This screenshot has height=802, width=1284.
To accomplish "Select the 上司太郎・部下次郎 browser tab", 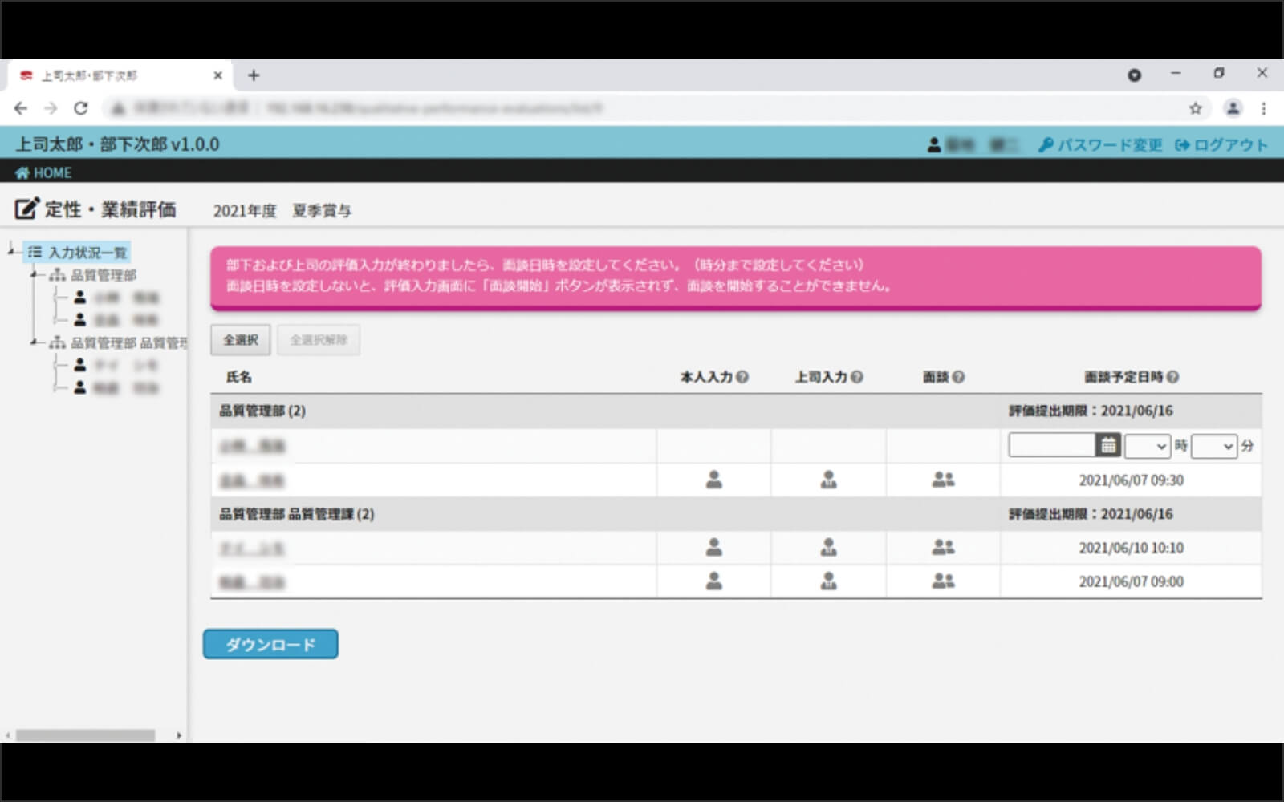I will tap(120, 75).
